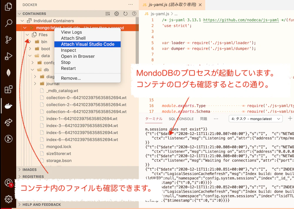The image size is (294, 209).
Task: Open the MongoDB leaf icon view
Action: [x=9, y=73]
